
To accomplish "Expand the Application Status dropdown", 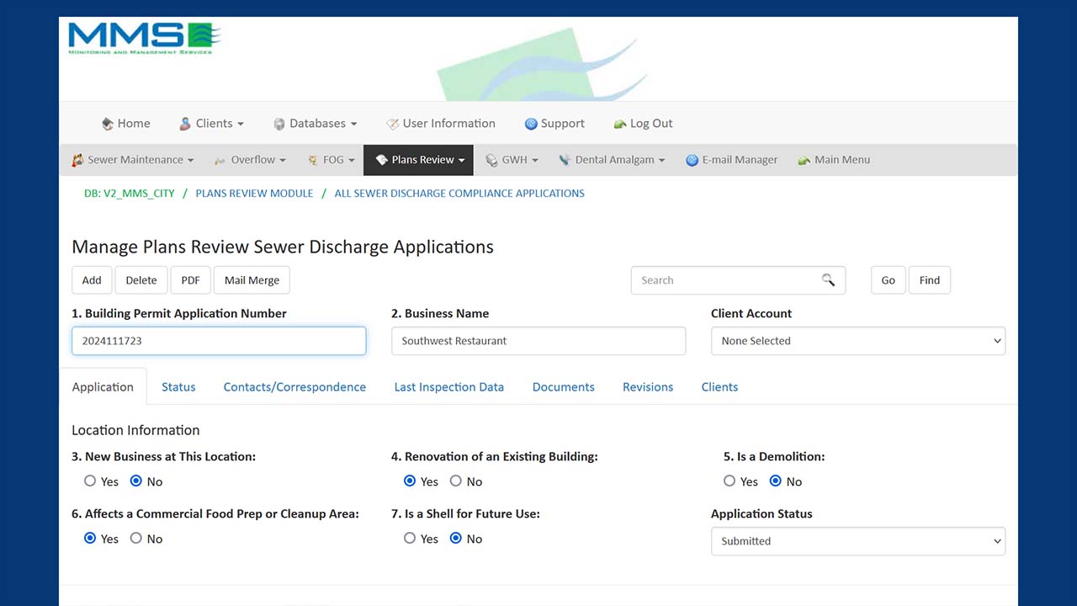I will [857, 541].
